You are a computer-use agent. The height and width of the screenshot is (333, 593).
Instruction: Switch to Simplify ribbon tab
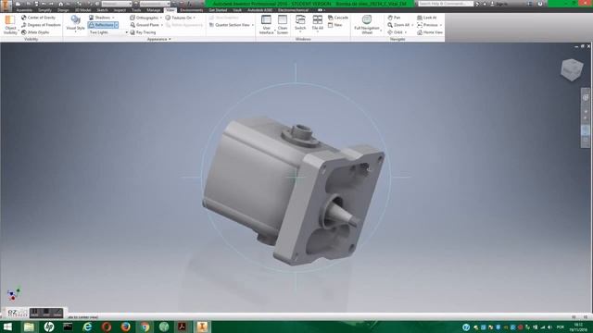(x=44, y=10)
